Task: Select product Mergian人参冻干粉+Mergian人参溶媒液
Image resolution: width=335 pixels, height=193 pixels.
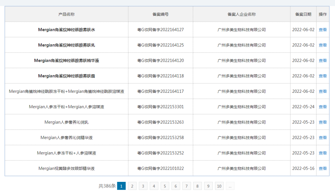Action: tap(66, 107)
